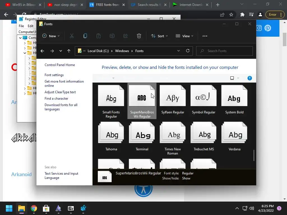
Task: Bookmark this page with the star icon
Action: (231, 15)
